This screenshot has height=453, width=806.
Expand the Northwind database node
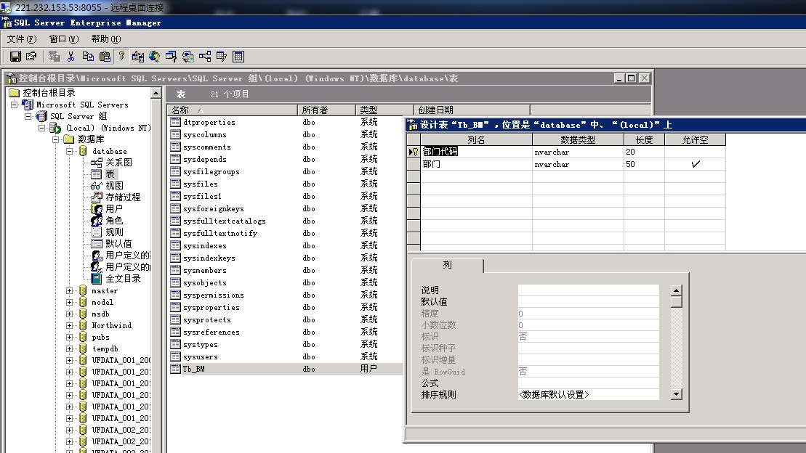click(69, 326)
